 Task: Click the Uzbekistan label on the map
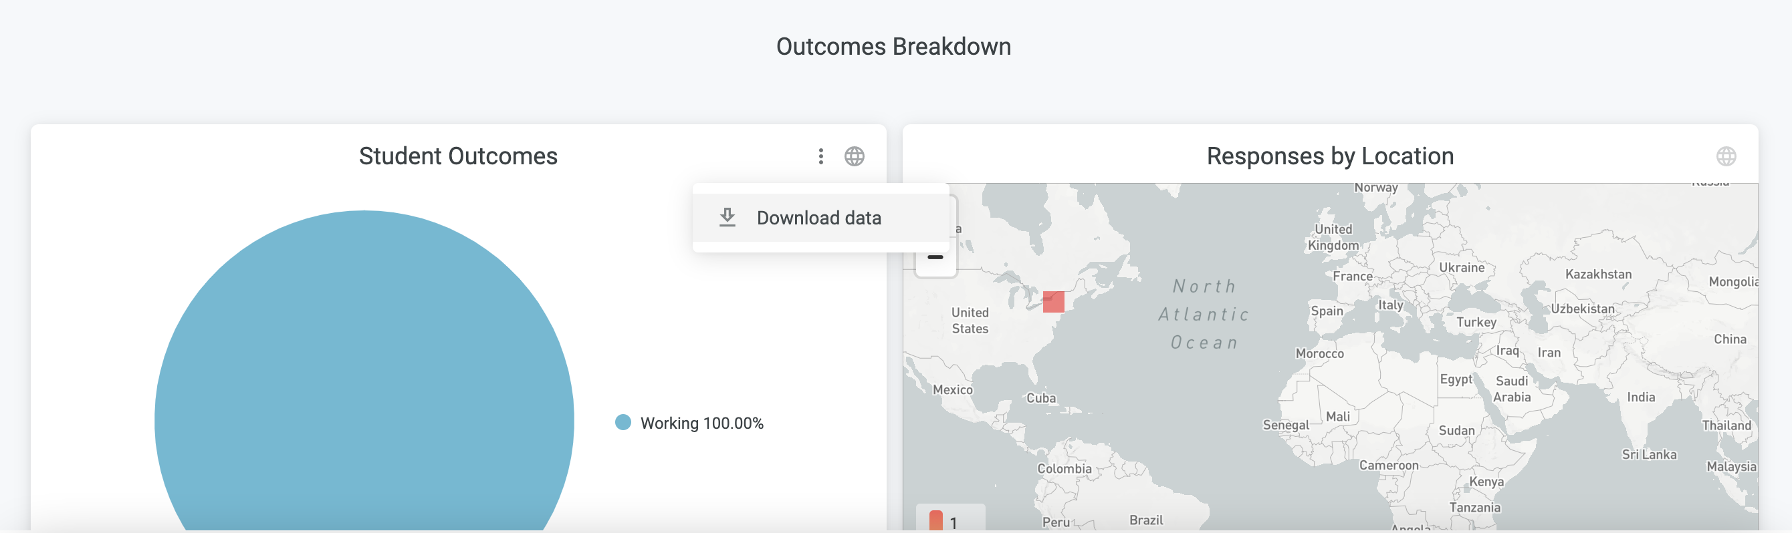click(1582, 309)
